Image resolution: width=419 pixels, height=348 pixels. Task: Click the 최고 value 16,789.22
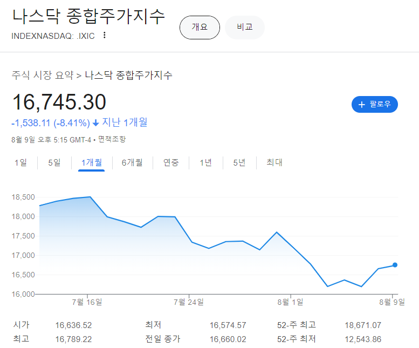tap(73, 339)
